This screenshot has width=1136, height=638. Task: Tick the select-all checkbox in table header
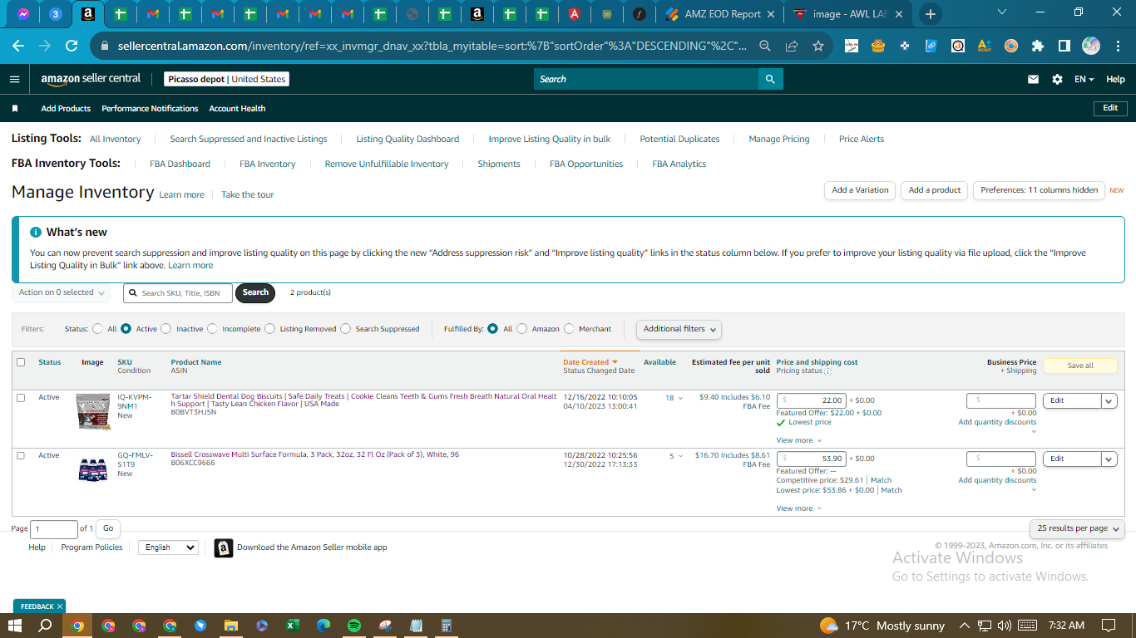(21, 362)
